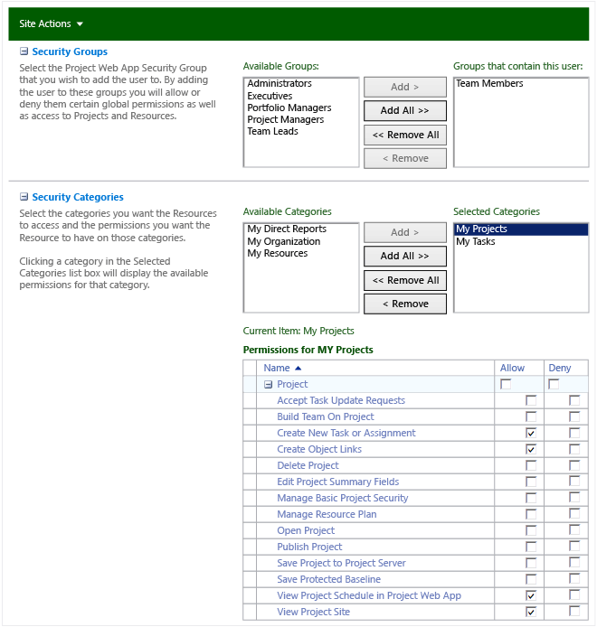
Task: Select My Resources category
Action: (277, 253)
